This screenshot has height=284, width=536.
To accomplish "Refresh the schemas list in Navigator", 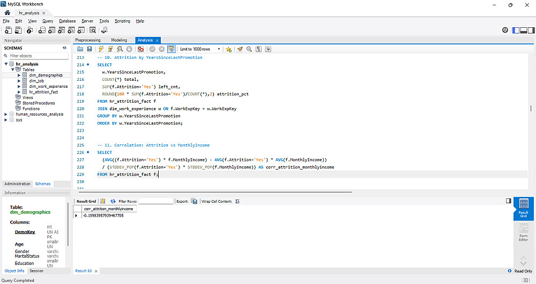I will pyautogui.click(x=64, y=48).
